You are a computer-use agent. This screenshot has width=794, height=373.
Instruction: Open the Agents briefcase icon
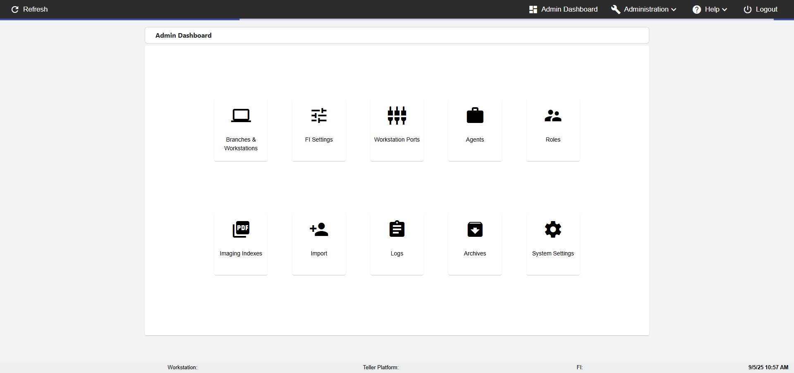click(x=475, y=116)
